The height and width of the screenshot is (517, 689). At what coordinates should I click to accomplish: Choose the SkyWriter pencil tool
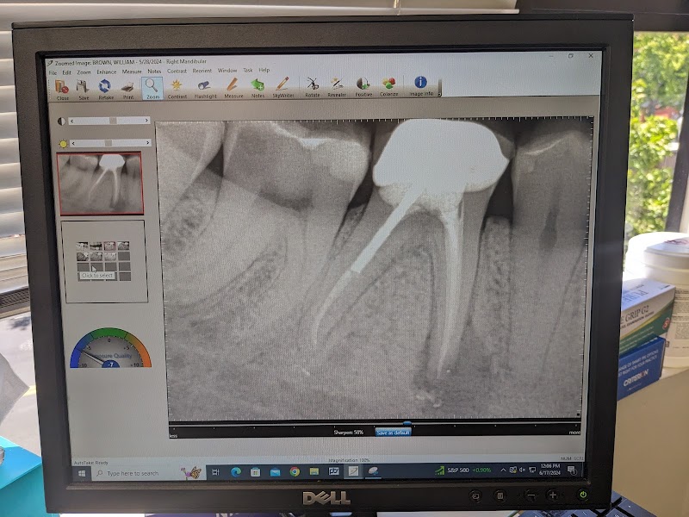(x=282, y=87)
